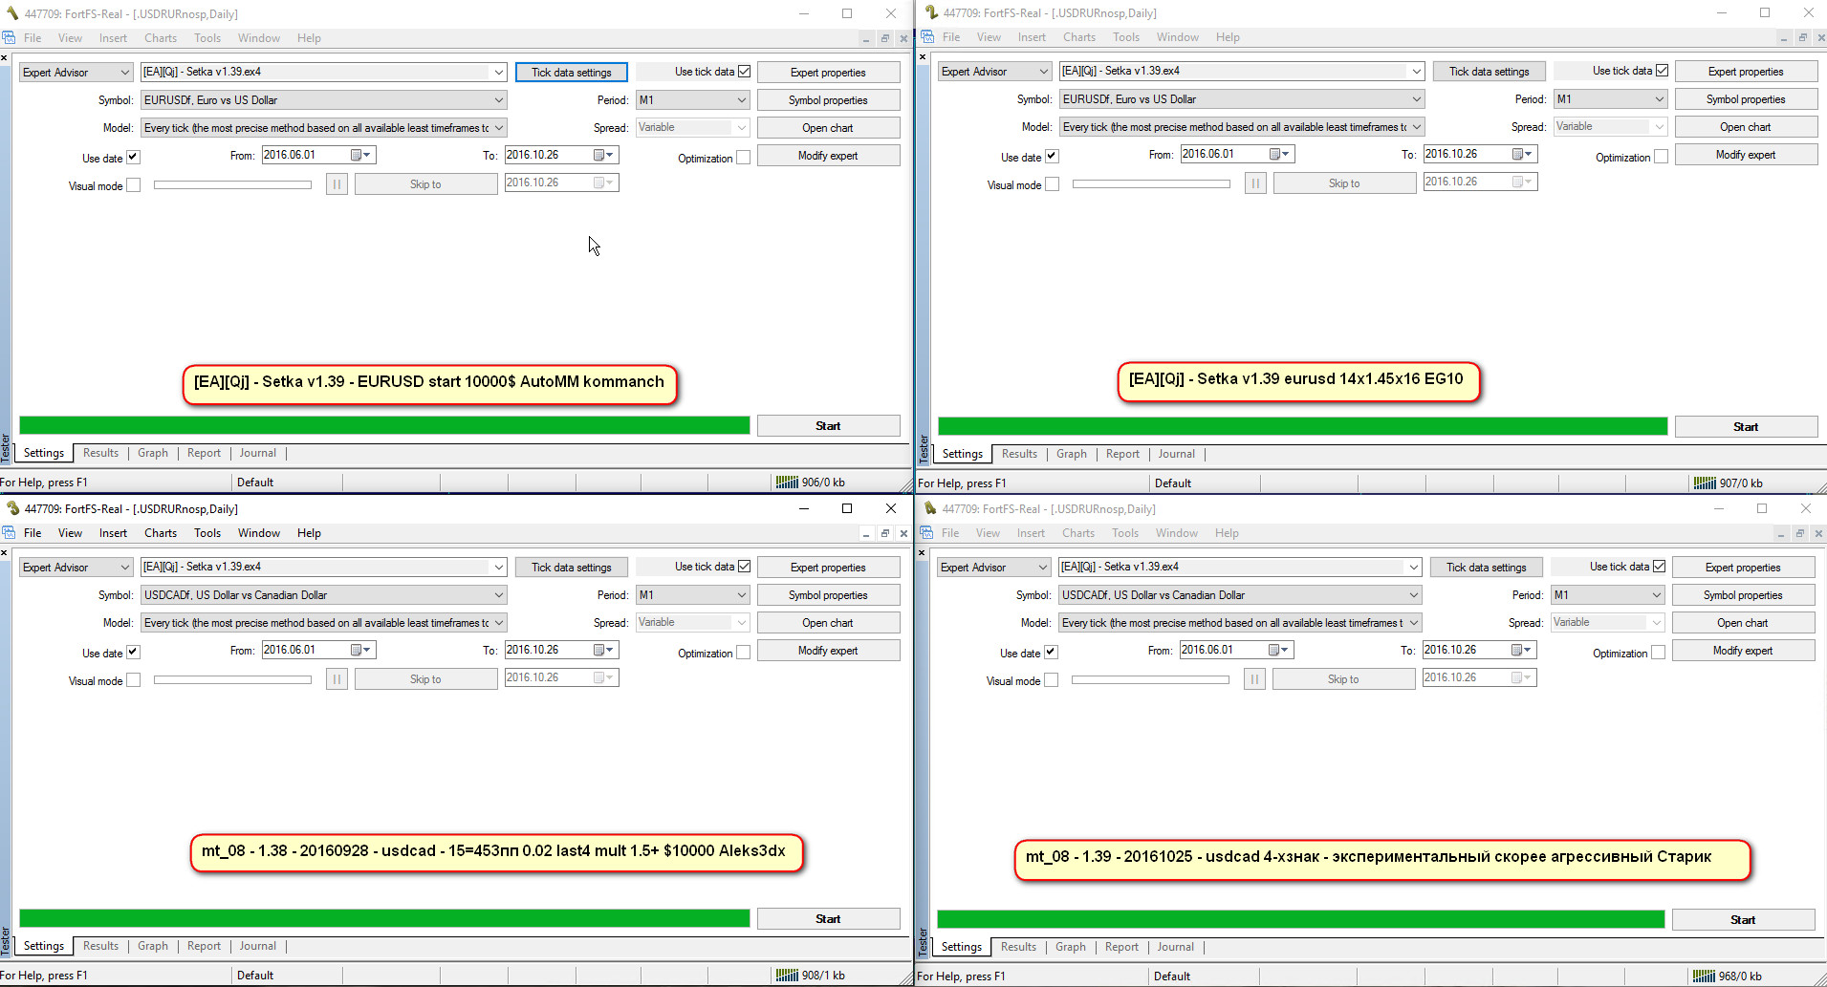Close tester panel with X in bottom-left window

click(x=5, y=553)
